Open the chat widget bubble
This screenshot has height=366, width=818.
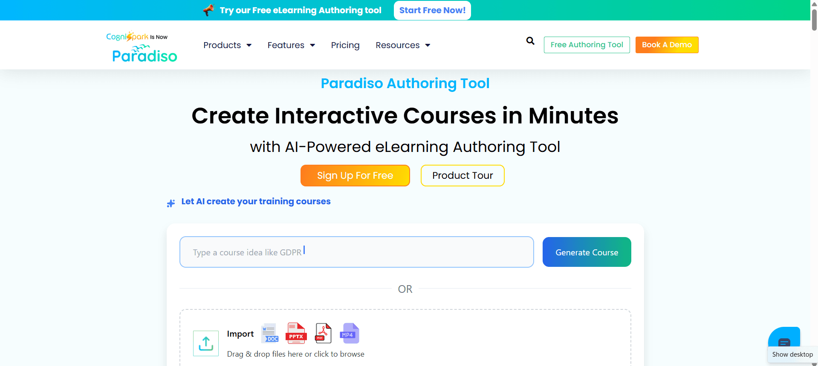(x=784, y=341)
